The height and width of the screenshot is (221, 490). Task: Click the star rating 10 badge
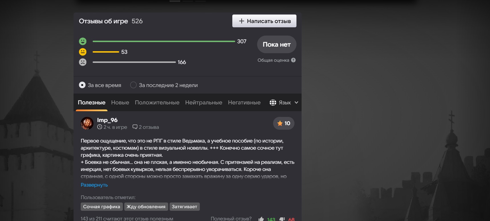[x=284, y=123]
